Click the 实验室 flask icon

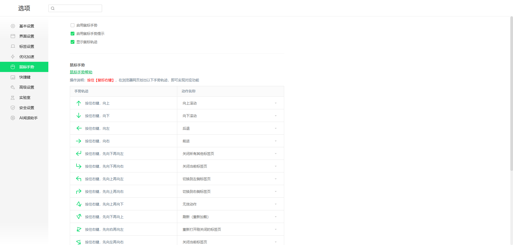pyautogui.click(x=13, y=98)
